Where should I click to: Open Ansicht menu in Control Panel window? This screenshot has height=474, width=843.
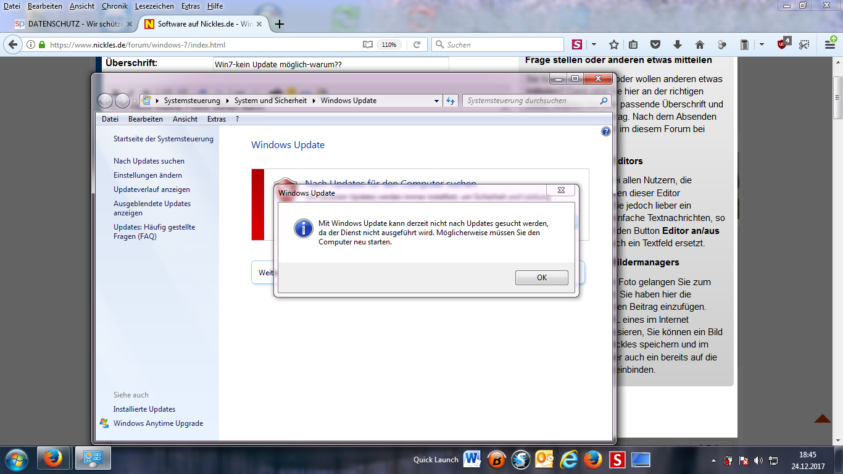(185, 119)
